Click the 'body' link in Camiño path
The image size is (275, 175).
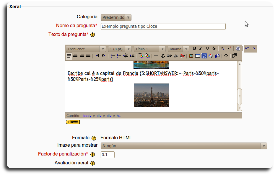point(87,116)
